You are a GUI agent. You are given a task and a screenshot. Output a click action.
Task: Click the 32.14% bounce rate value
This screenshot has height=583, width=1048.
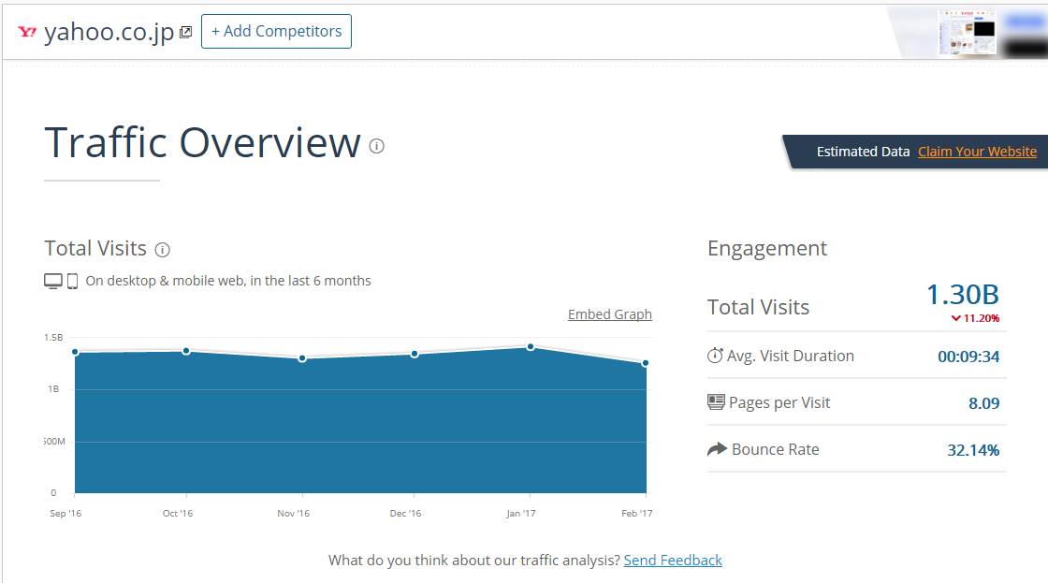click(973, 450)
